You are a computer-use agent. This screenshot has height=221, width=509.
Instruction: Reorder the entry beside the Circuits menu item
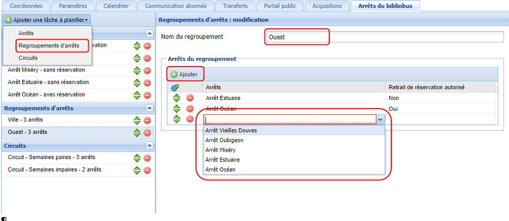point(137,59)
